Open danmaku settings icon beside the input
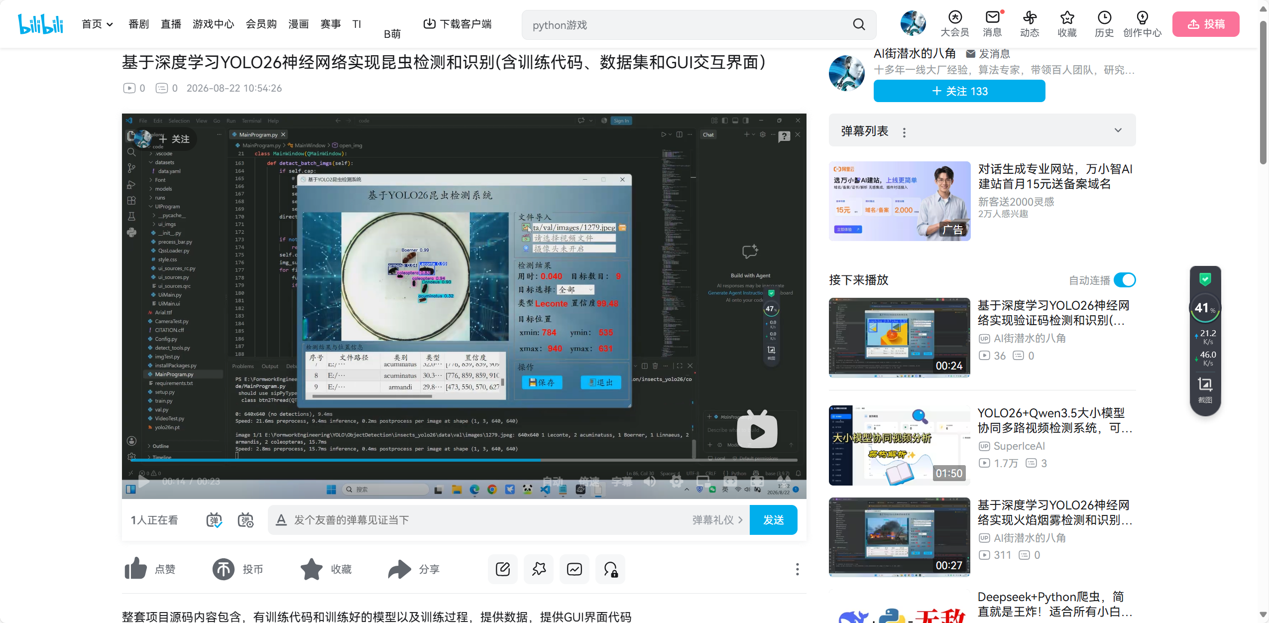This screenshot has width=1269, height=623. click(x=245, y=520)
